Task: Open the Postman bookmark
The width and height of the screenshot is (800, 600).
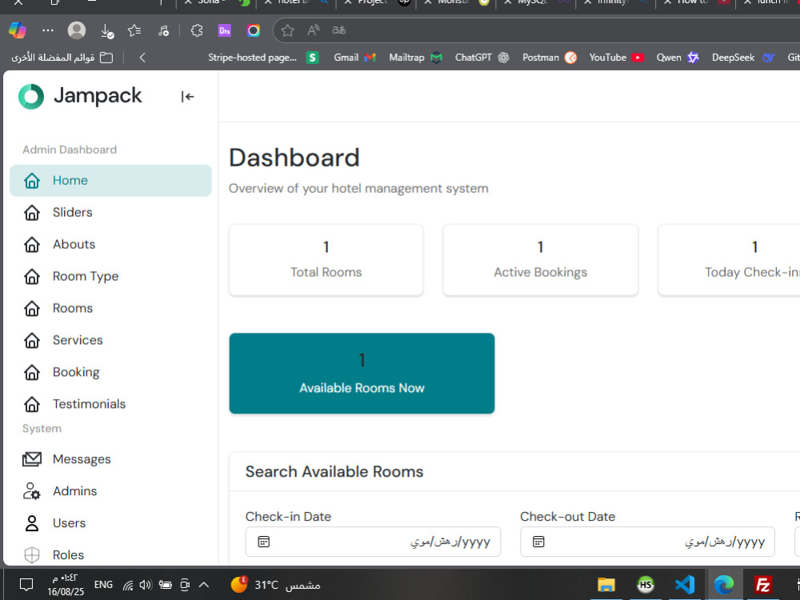Action: (x=550, y=58)
